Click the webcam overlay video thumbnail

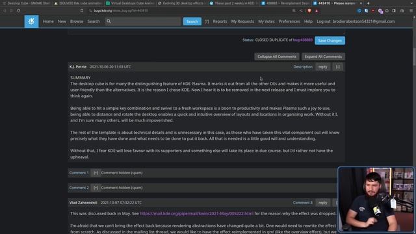pyautogui.click(x=376, y=200)
